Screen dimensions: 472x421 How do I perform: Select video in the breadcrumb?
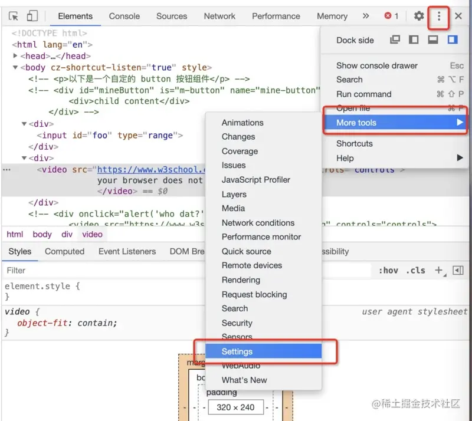click(93, 234)
